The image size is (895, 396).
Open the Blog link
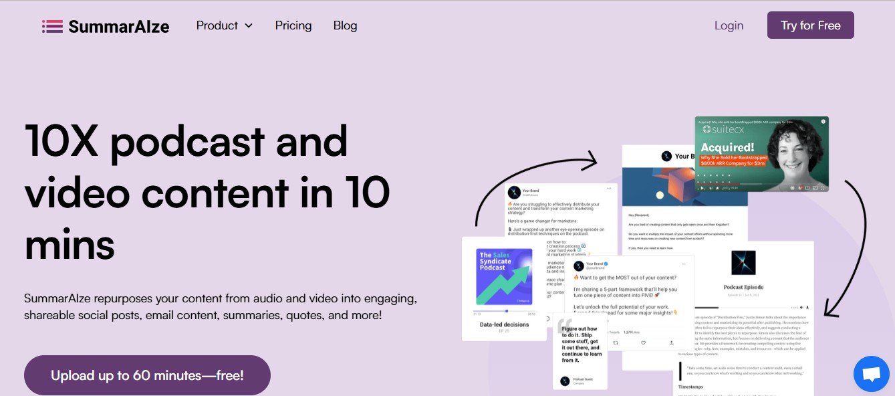coord(345,25)
